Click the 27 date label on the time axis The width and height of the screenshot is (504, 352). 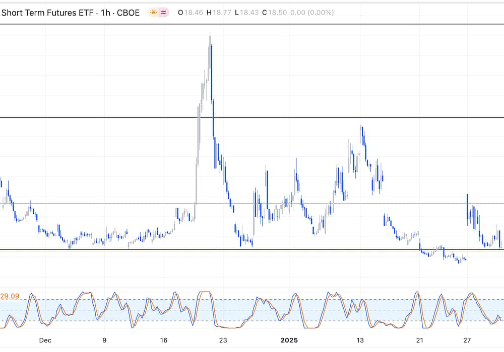coord(467,340)
